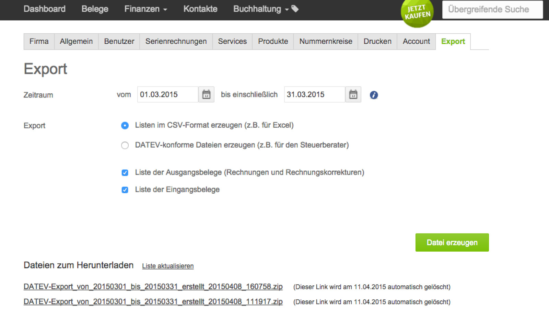Switch to the Account tab
This screenshot has width=549, height=309.
pyautogui.click(x=416, y=41)
